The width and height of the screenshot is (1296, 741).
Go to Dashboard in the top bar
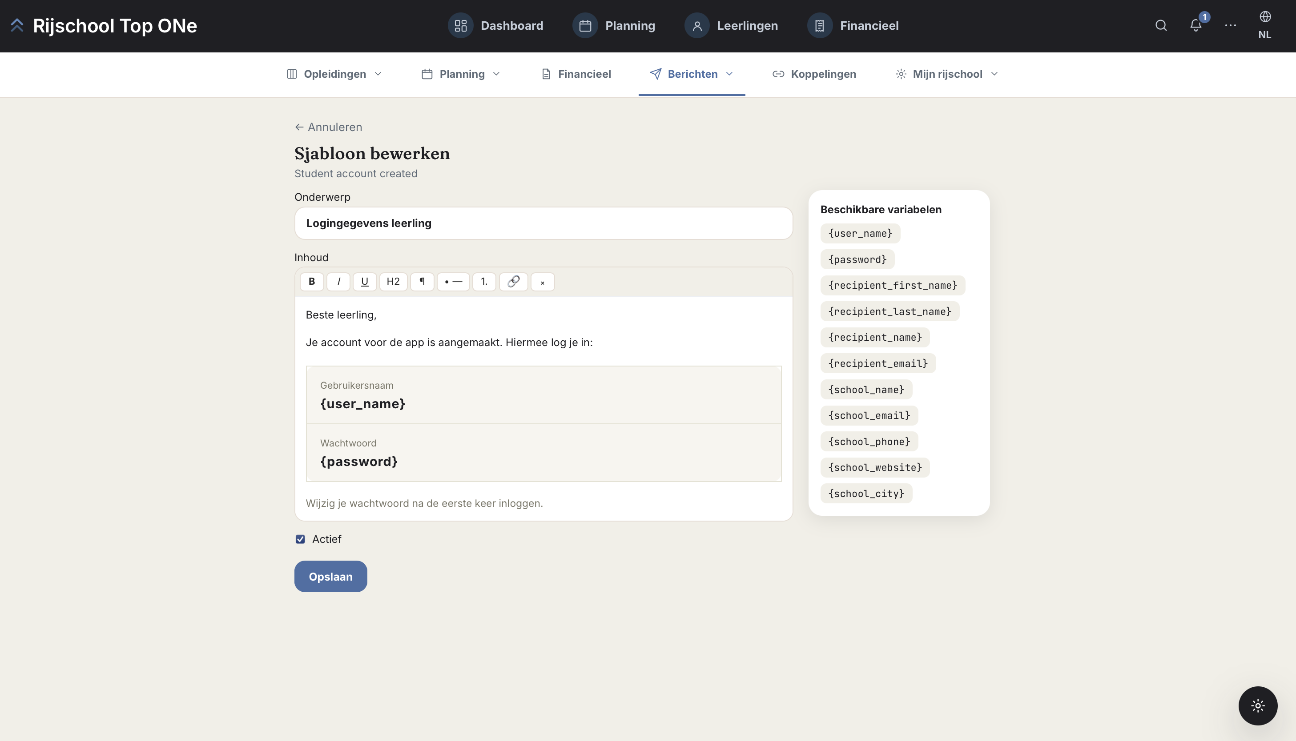coord(496,25)
